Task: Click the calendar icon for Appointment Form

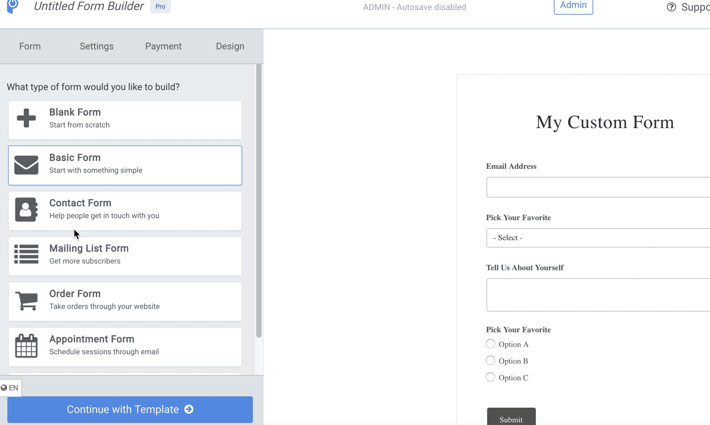Action: 26,346
